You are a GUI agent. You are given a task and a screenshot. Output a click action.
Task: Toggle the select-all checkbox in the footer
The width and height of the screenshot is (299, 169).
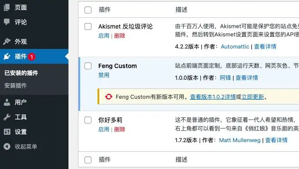88,160
